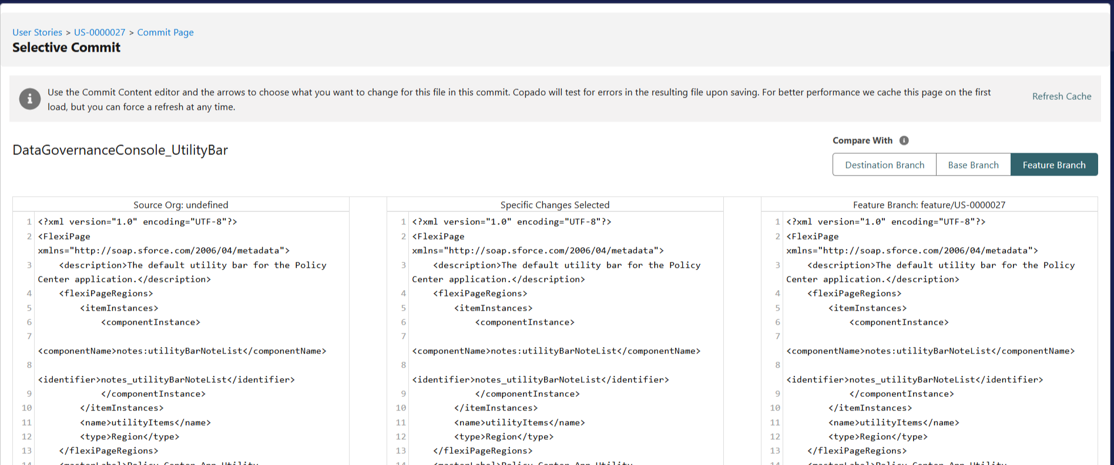Click 'Feature Branch: feature/US-0000027' header
The image size is (1114, 465).
929,205
